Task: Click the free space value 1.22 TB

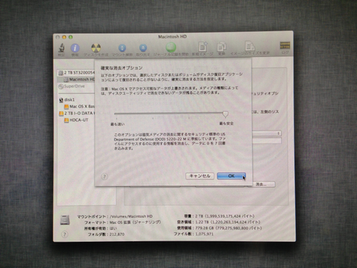Action: [203, 222]
